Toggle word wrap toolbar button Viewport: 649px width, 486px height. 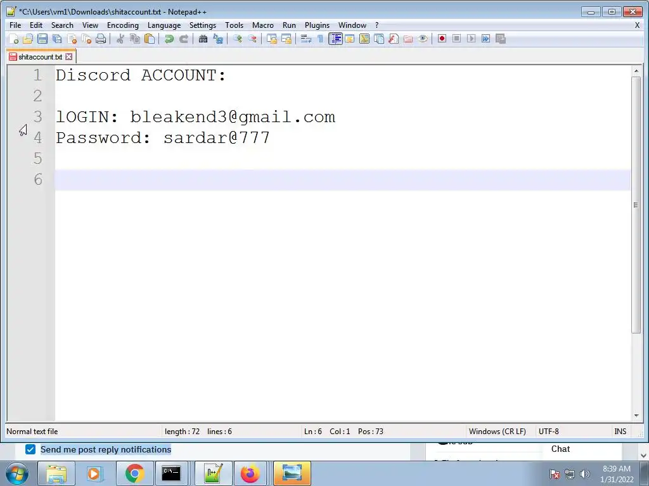click(306, 39)
